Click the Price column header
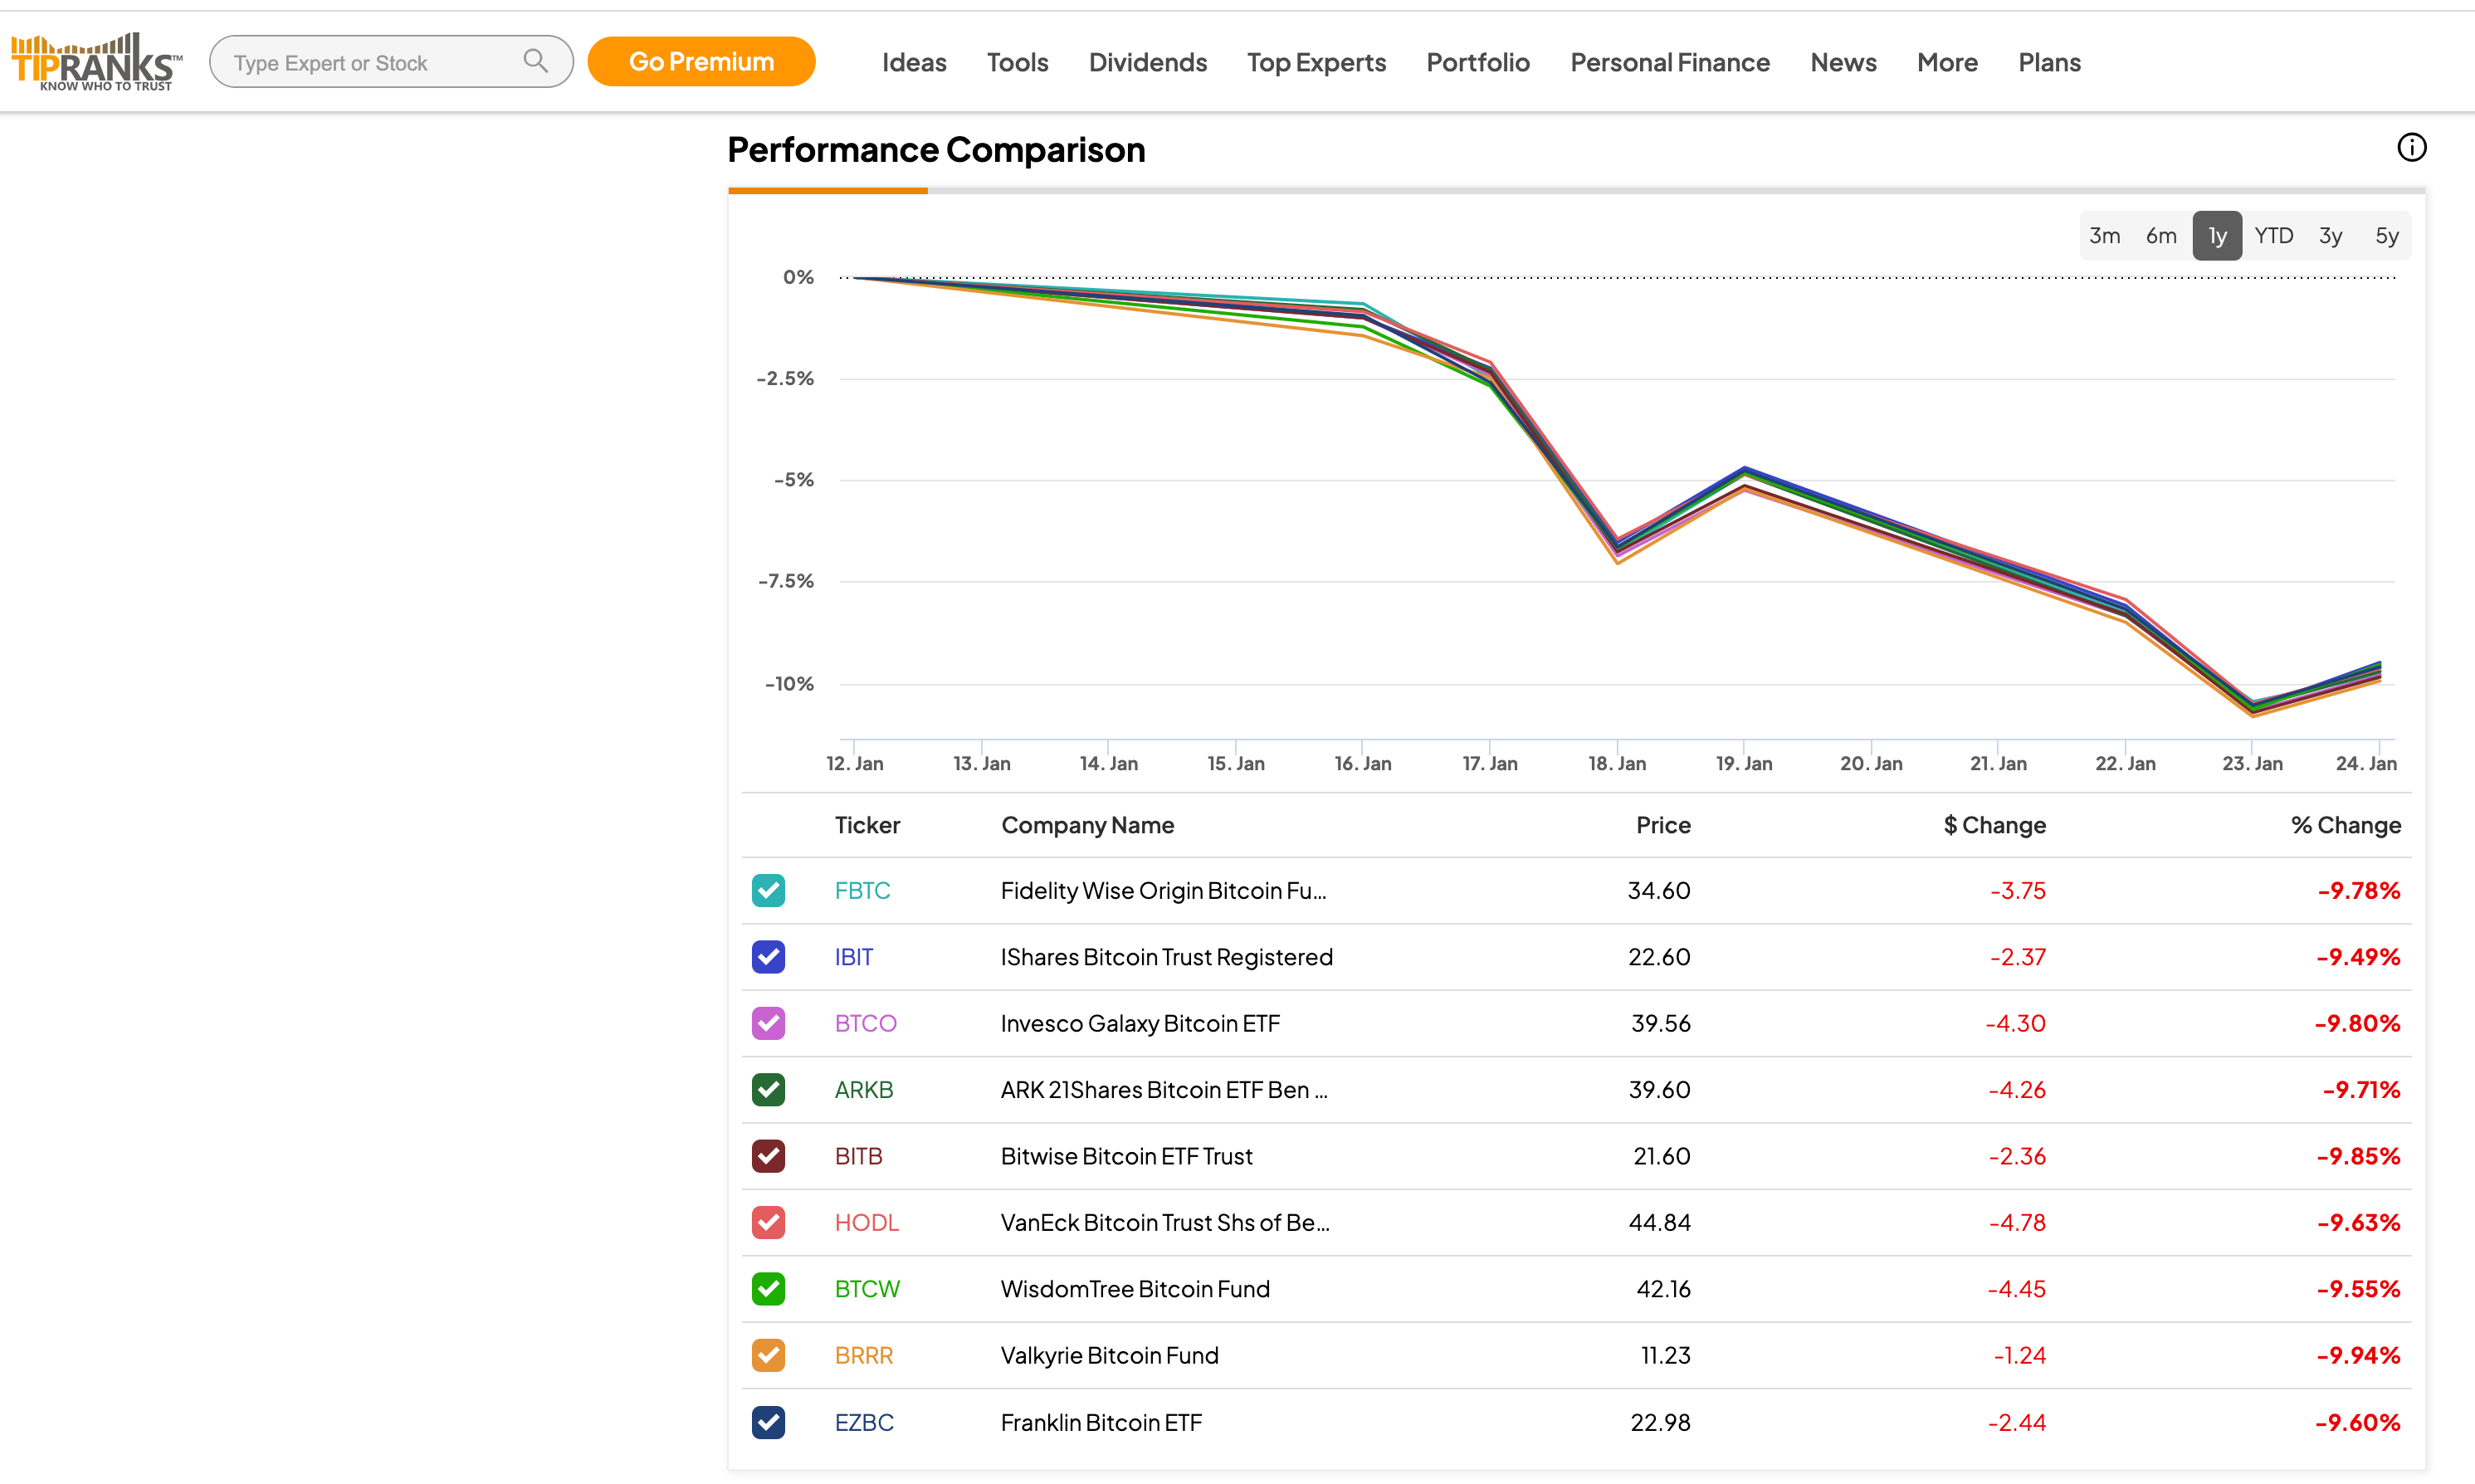2475x1484 pixels. (x=1663, y=825)
